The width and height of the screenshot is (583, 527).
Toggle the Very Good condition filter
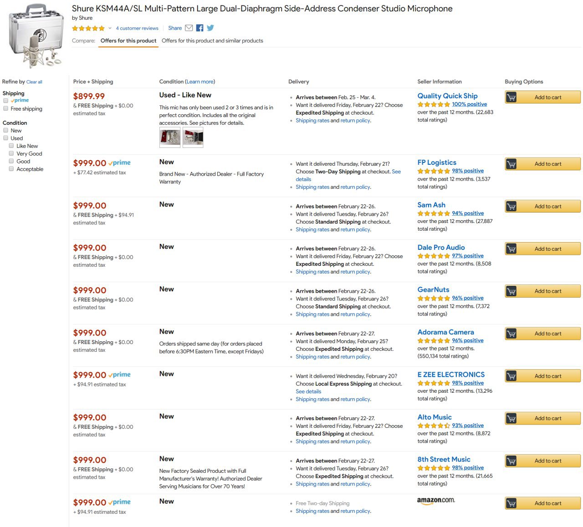(x=11, y=154)
